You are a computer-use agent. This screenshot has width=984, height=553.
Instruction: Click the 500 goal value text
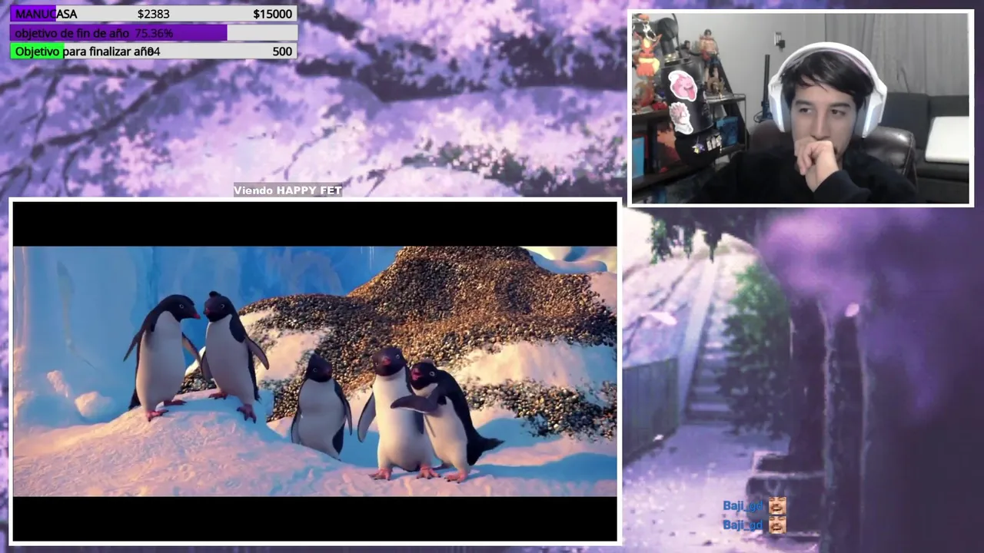[282, 51]
